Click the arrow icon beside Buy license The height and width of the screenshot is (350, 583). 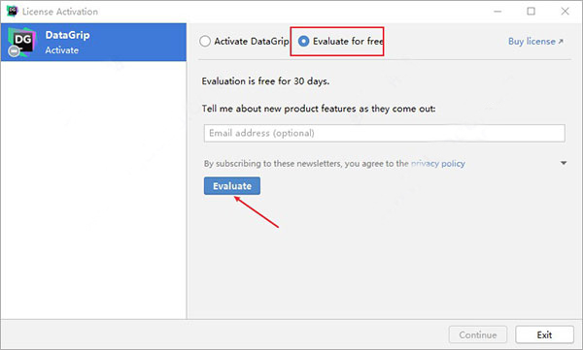561,42
